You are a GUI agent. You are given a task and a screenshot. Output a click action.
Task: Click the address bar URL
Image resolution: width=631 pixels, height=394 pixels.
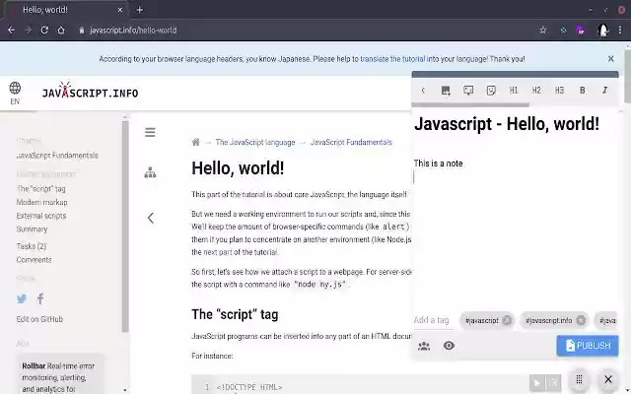click(x=133, y=31)
